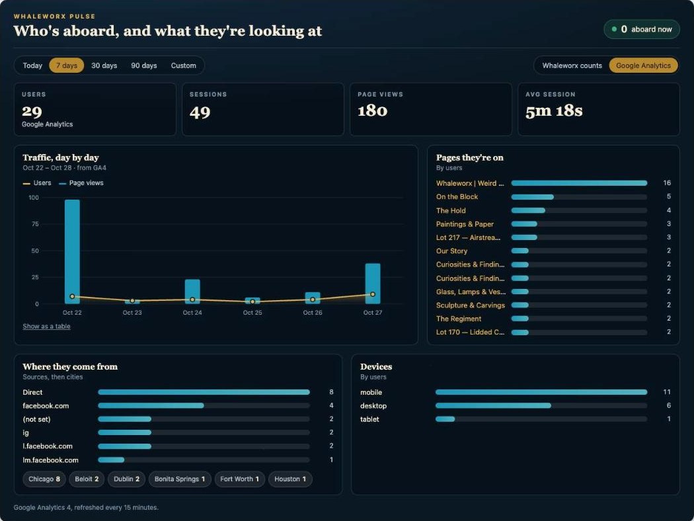Toggle the Users legend entry
Image resolution: width=694 pixels, height=521 pixels.
coord(37,183)
